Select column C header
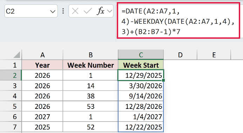 tap(141, 55)
